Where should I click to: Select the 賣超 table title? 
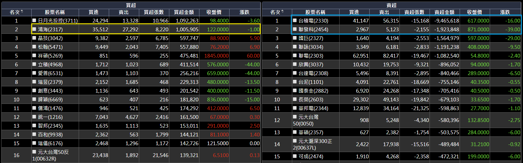(392, 5)
